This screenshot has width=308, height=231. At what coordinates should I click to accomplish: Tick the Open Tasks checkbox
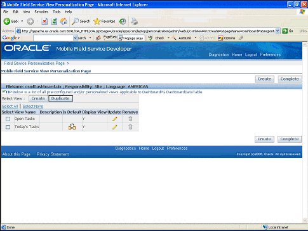click(8, 119)
